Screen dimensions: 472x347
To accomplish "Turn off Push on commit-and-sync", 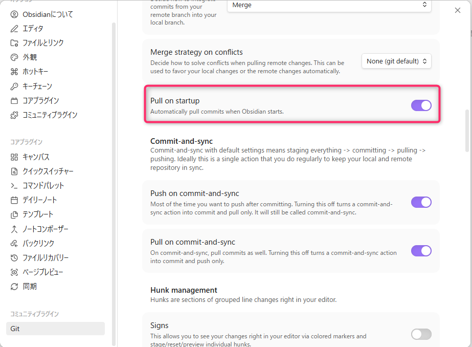I will [x=421, y=202].
